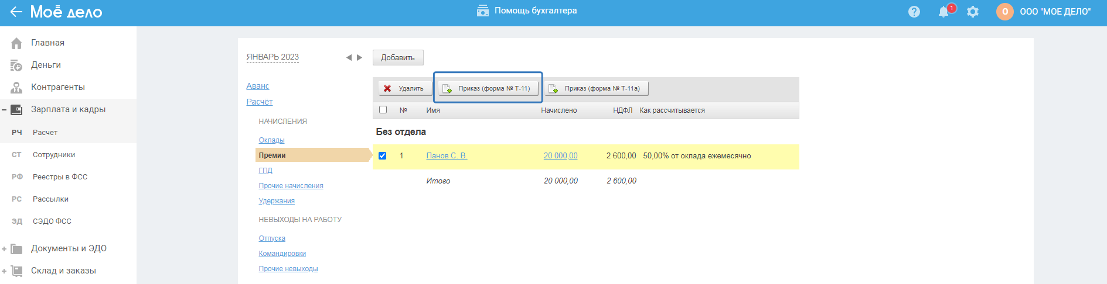
Task: Uncheck the Панов С. В. row checkbox
Action: tap(383, 156)
